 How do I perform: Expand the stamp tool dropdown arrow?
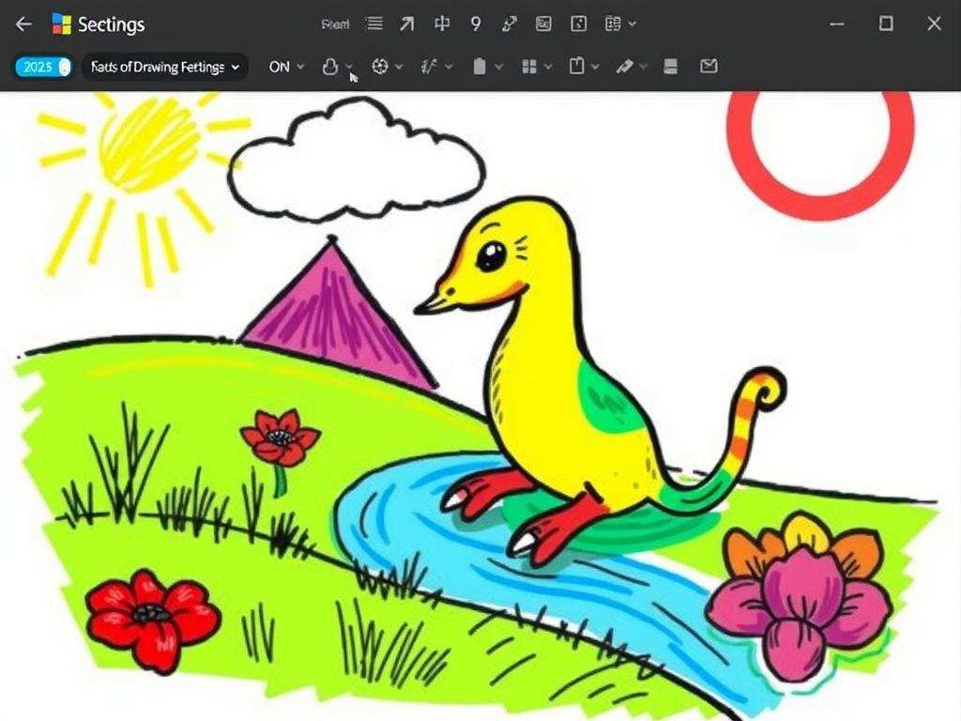tap(349, 67)
